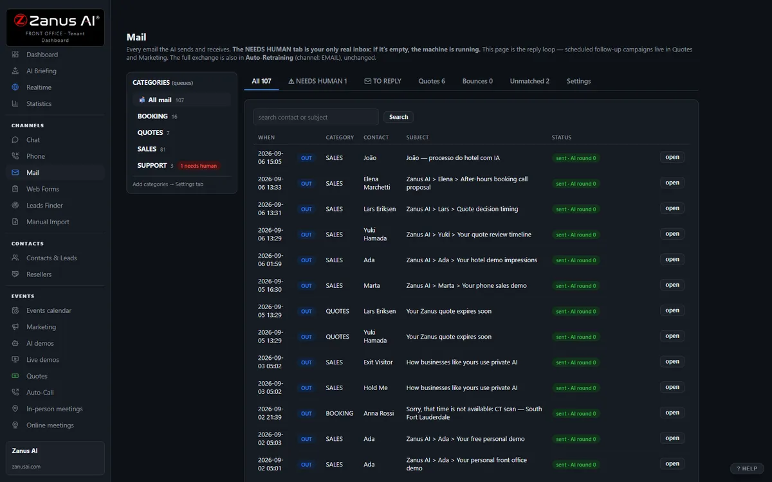
Task: Click the 2026-09-06 15:05 timestamp
Action: pyautogui.click(x=270, y=157)
